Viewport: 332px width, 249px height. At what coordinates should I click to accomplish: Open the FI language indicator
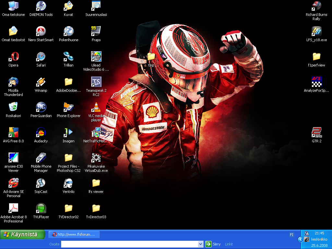tap(291, 235)
